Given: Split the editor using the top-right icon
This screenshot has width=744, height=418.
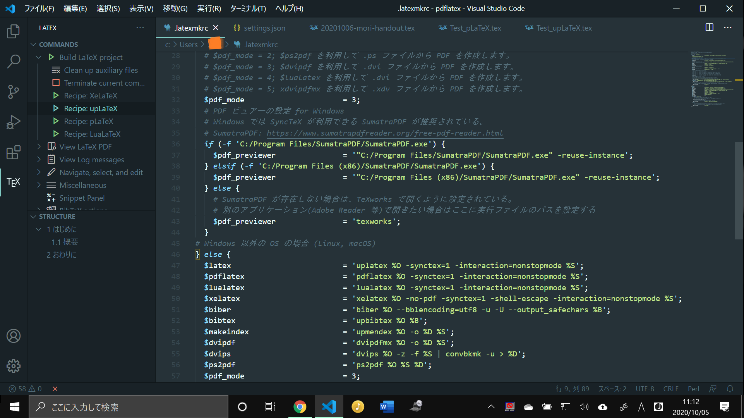Looking at the screenshot, I should 710,28.
